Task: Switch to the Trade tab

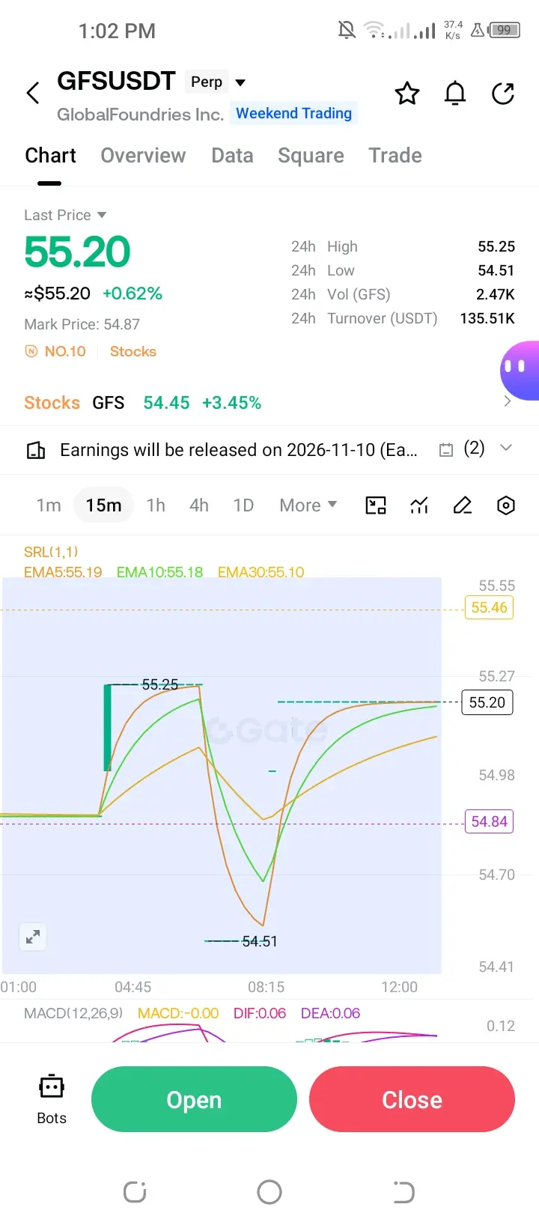Action: (x=395, y=155)
